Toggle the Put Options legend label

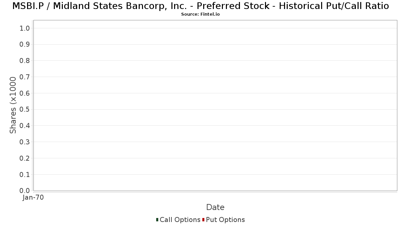[x=225, y=220]
